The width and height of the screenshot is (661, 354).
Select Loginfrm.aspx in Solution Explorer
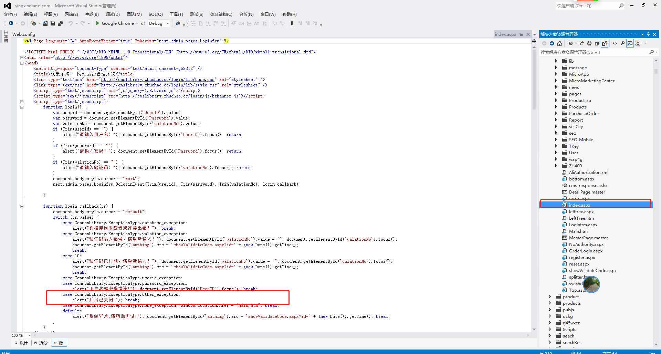[583, 225]
